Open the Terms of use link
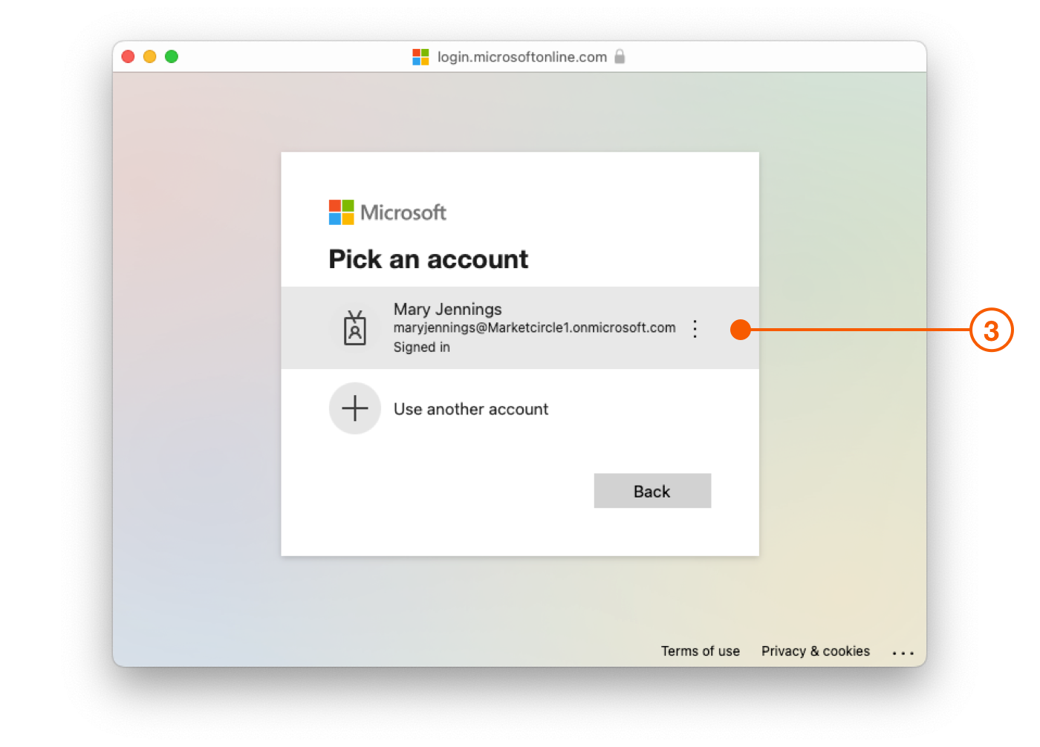1040x747 pixels. pos(700,651)
